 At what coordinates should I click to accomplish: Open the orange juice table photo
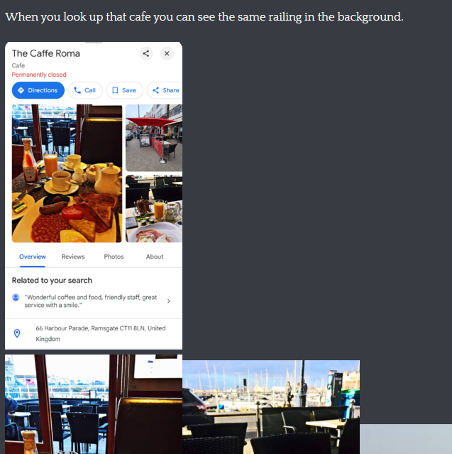tap(154, 208)
